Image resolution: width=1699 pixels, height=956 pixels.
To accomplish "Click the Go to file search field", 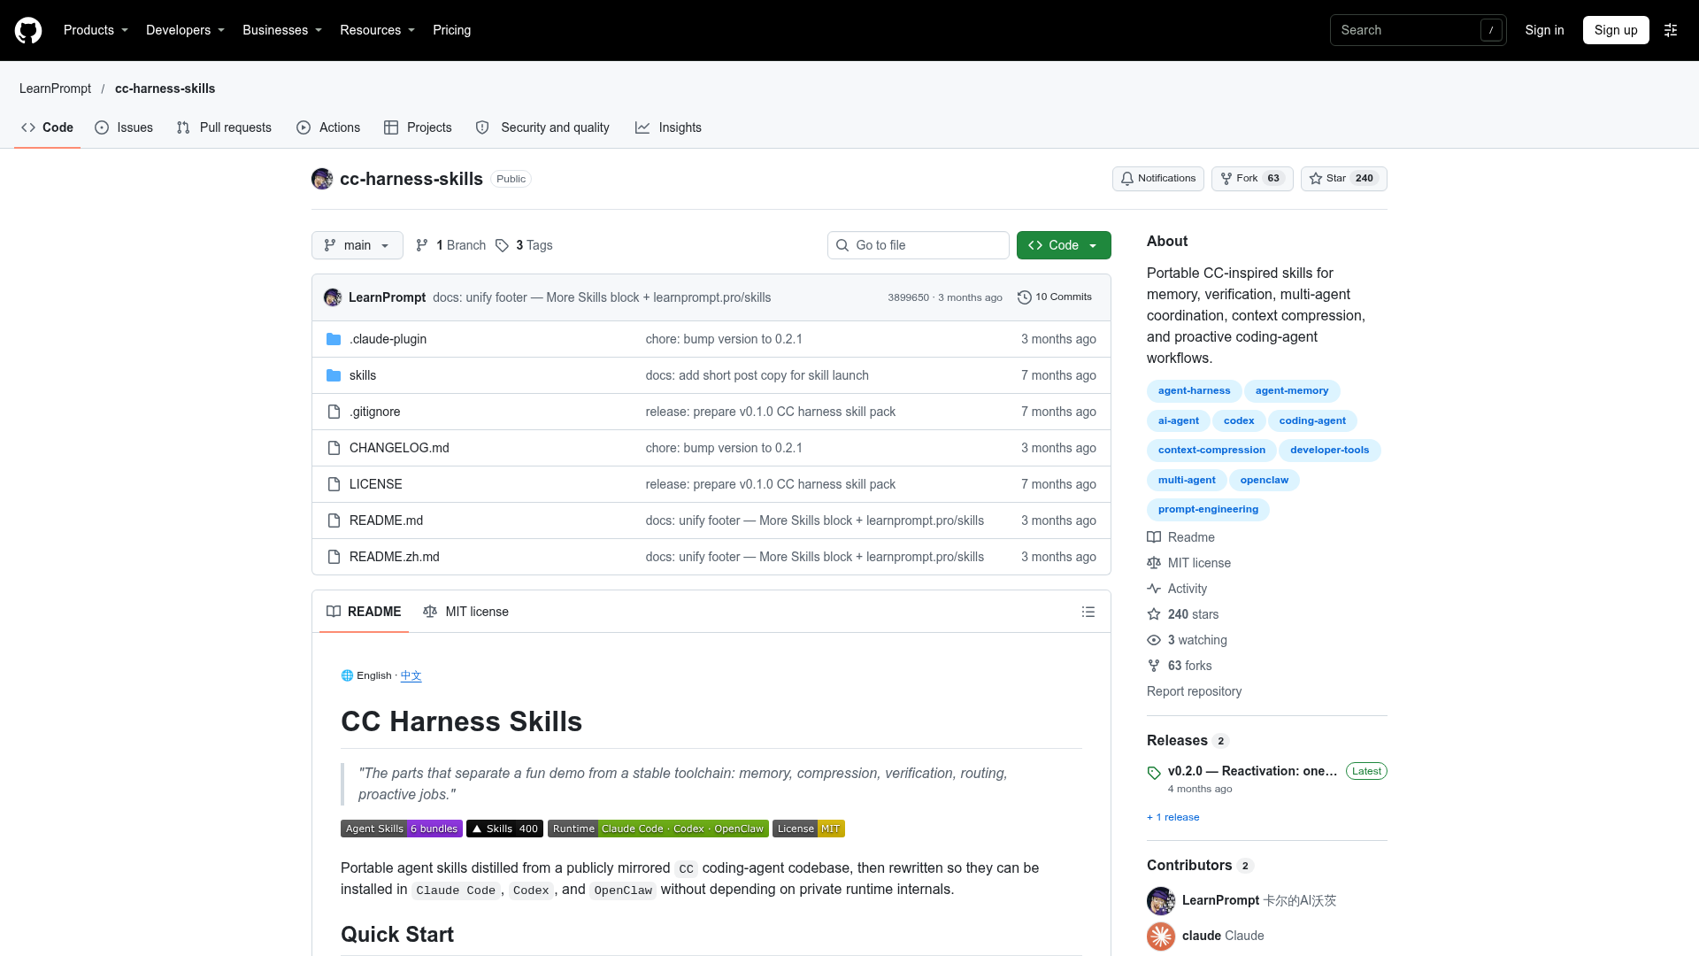I will (x=919, y=245).
